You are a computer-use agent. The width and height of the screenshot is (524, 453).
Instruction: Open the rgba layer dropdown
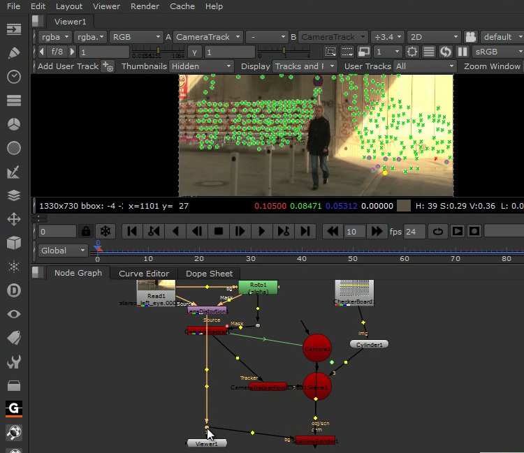coord(54,37)
